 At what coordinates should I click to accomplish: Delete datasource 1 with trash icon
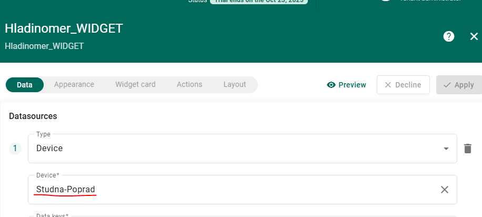[467, 149]
